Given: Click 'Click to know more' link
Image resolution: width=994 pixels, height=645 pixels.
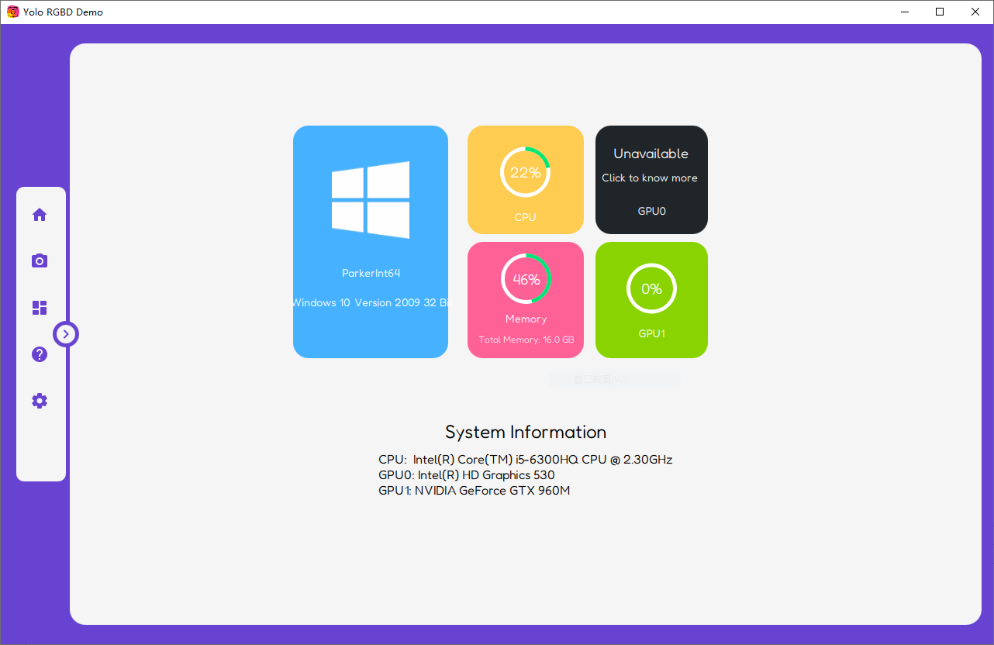Looking at the screenshot, I should 650,178.
